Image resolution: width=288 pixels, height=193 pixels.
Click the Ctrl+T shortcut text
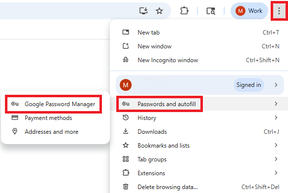coord(271,33)
